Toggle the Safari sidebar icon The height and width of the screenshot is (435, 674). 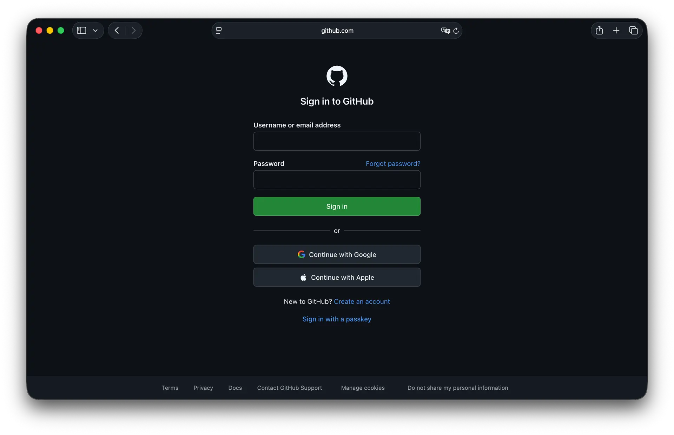pos(81,31)
